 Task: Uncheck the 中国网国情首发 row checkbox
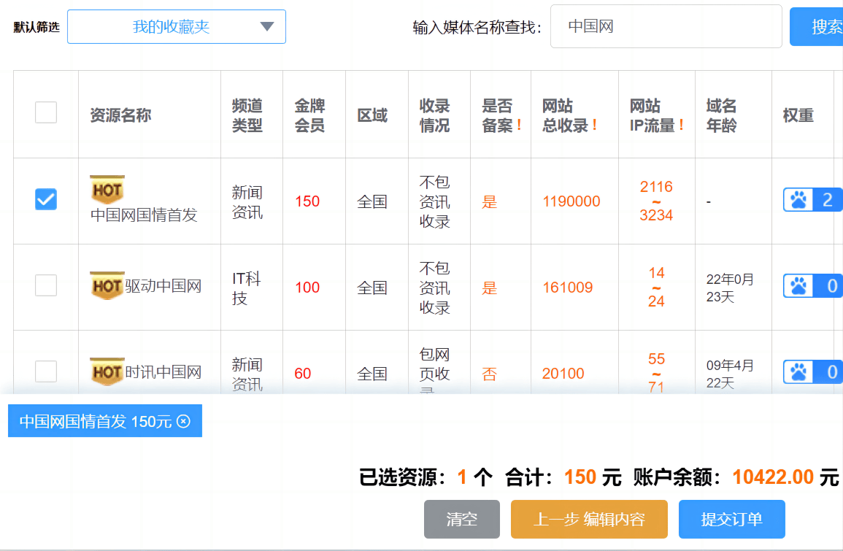point(46,199)
